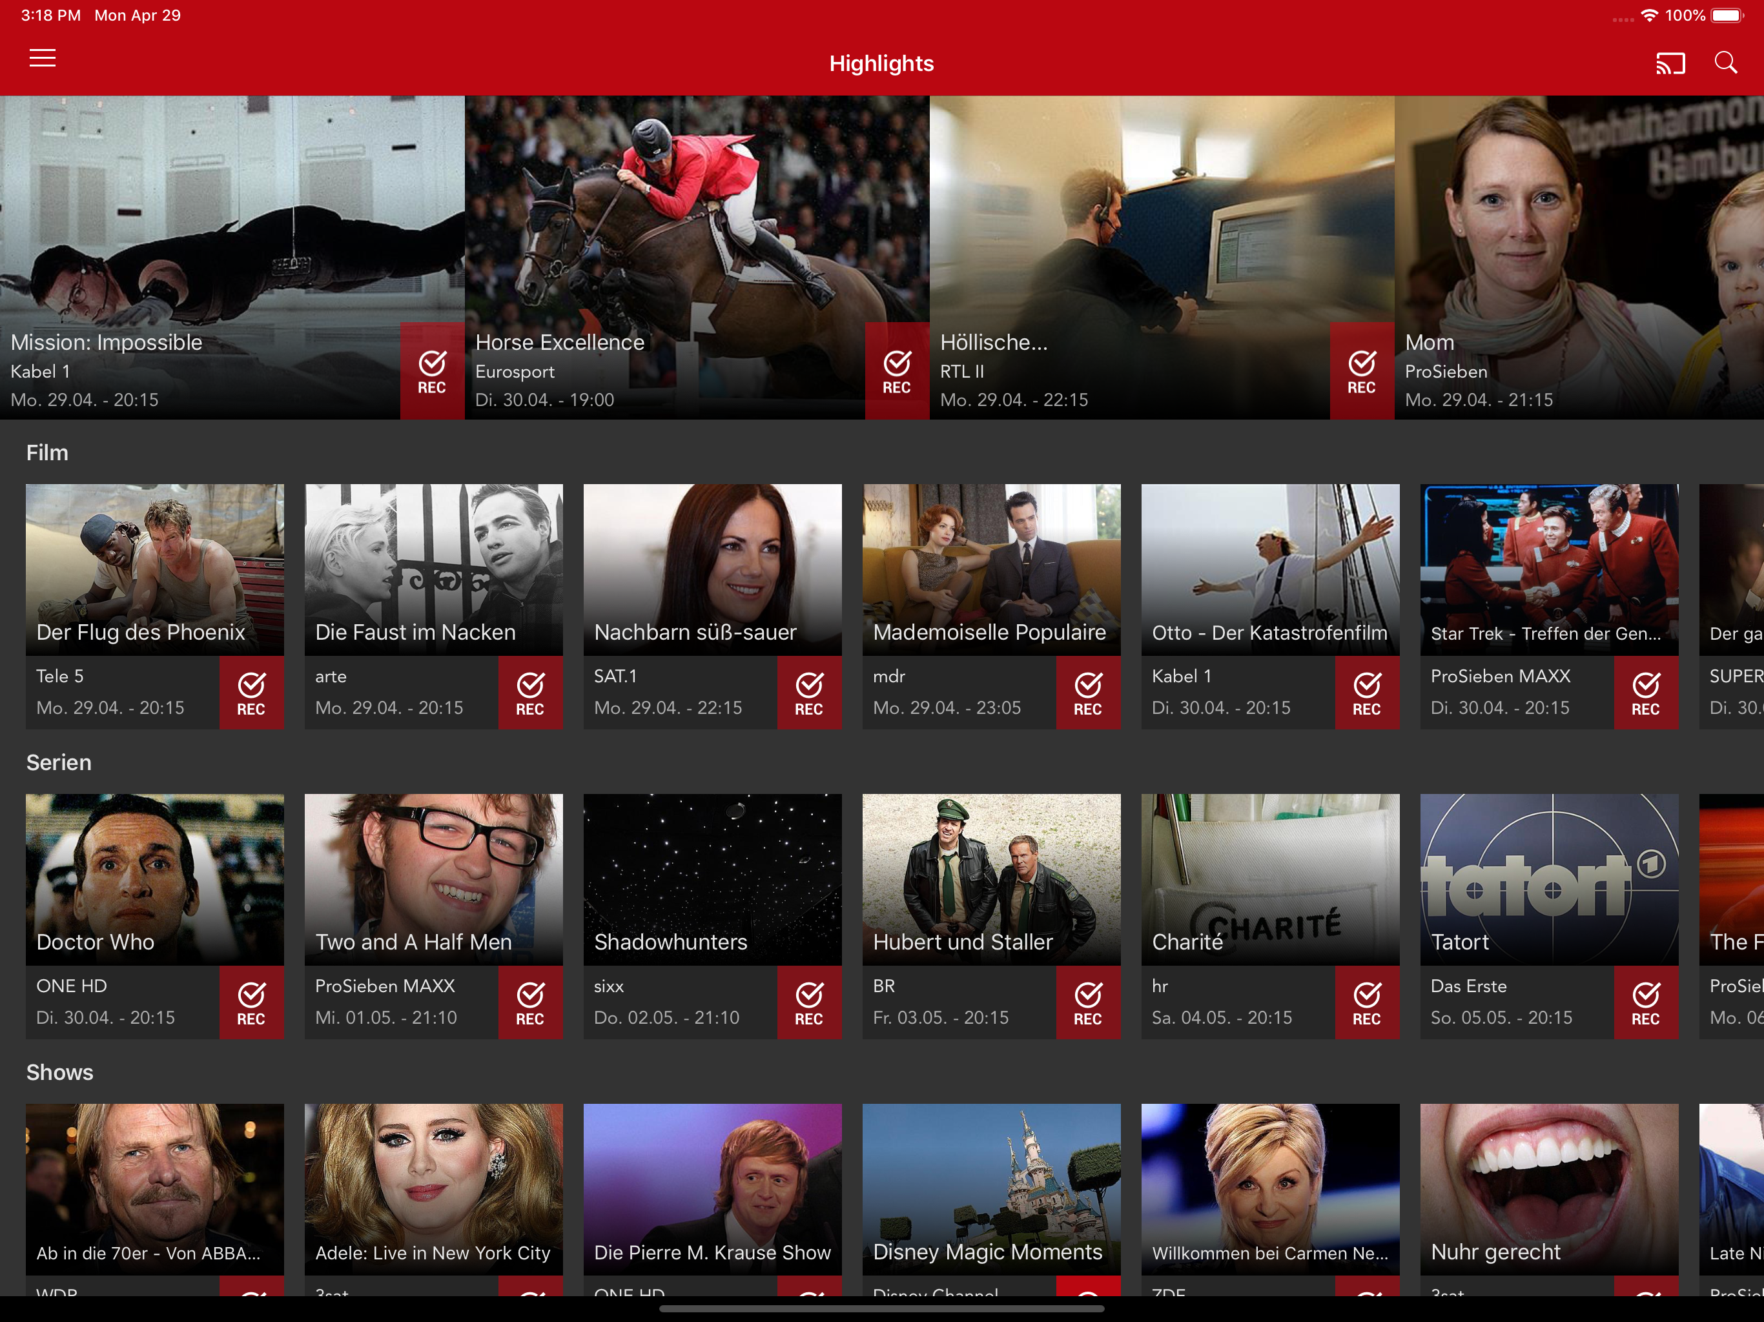The width and height of the screenshot is (1764, 1322).
Task: Record Hubert und Staller on BR
Action: [x=1088, y=1002]
